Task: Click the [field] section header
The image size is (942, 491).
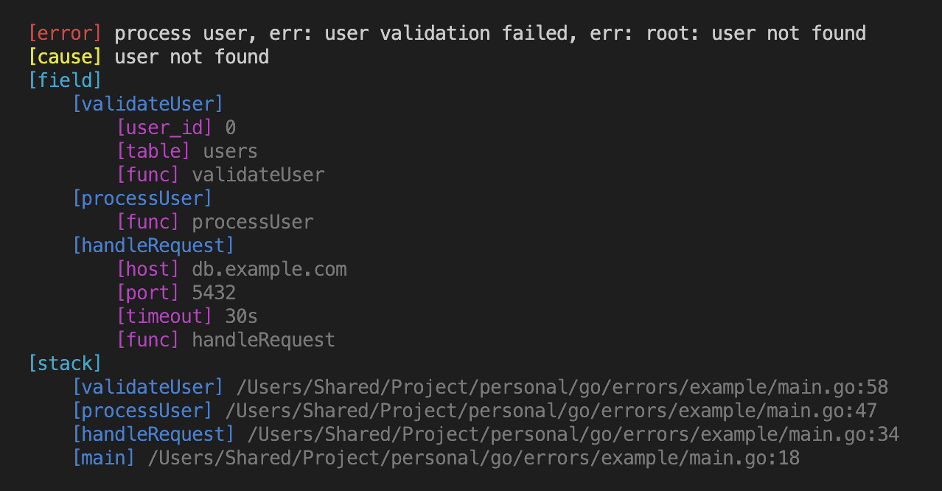Action: [x=65, y=80]
